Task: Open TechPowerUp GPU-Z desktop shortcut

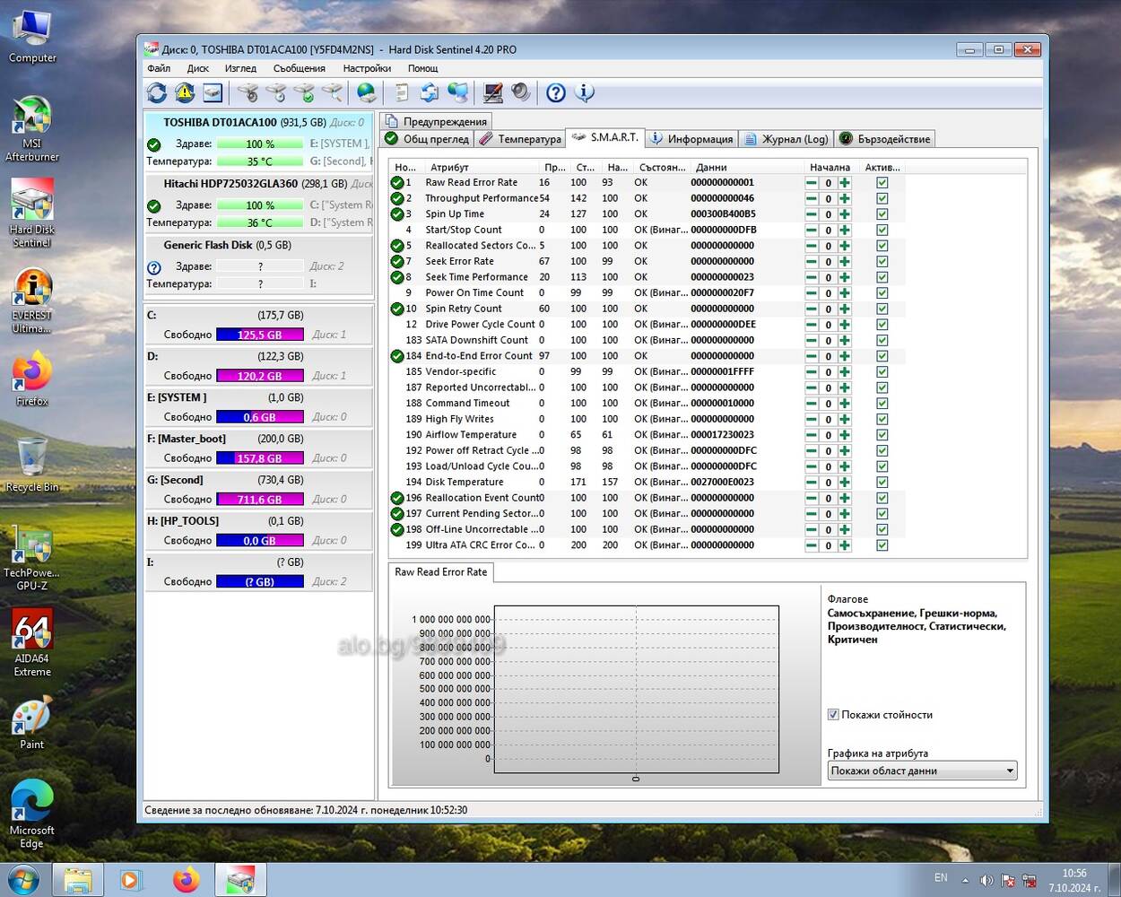Action: [32, 558]
